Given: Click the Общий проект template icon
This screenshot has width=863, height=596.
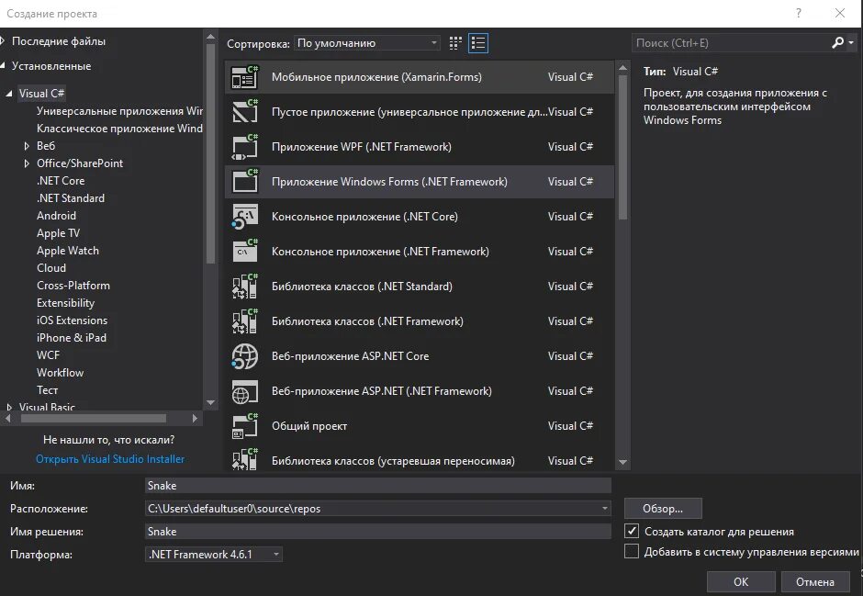Looking at the screenshot, I should click(x=245, y=426).
